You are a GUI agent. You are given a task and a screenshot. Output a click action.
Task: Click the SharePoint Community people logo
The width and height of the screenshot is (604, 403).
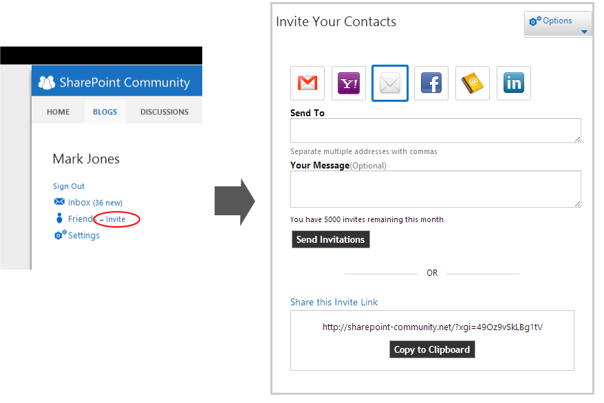(x=47, y=83)
